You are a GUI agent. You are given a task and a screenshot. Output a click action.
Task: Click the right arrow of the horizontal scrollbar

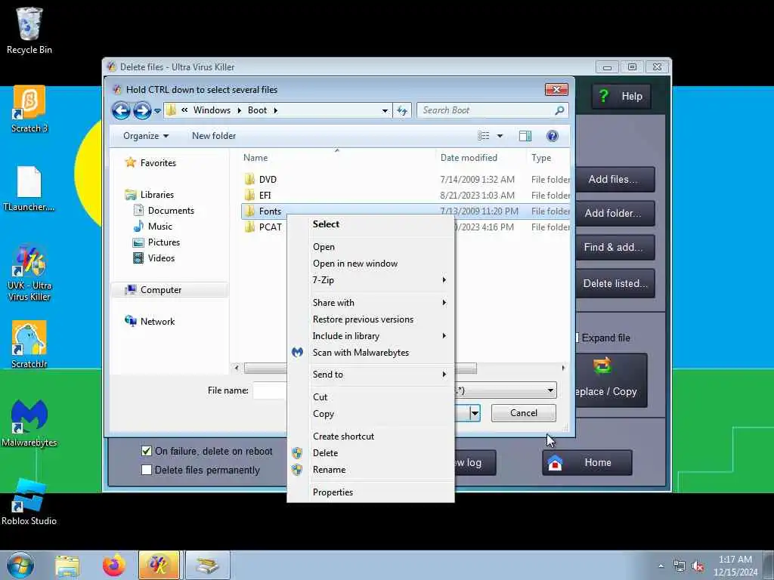(563, 368)
